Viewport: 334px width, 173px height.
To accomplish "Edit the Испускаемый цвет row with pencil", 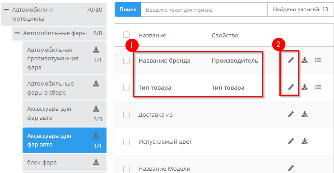I will 291,141.
